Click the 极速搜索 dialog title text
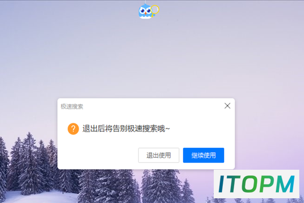This screenshot has width=304, height=203. tap(72, 106)
